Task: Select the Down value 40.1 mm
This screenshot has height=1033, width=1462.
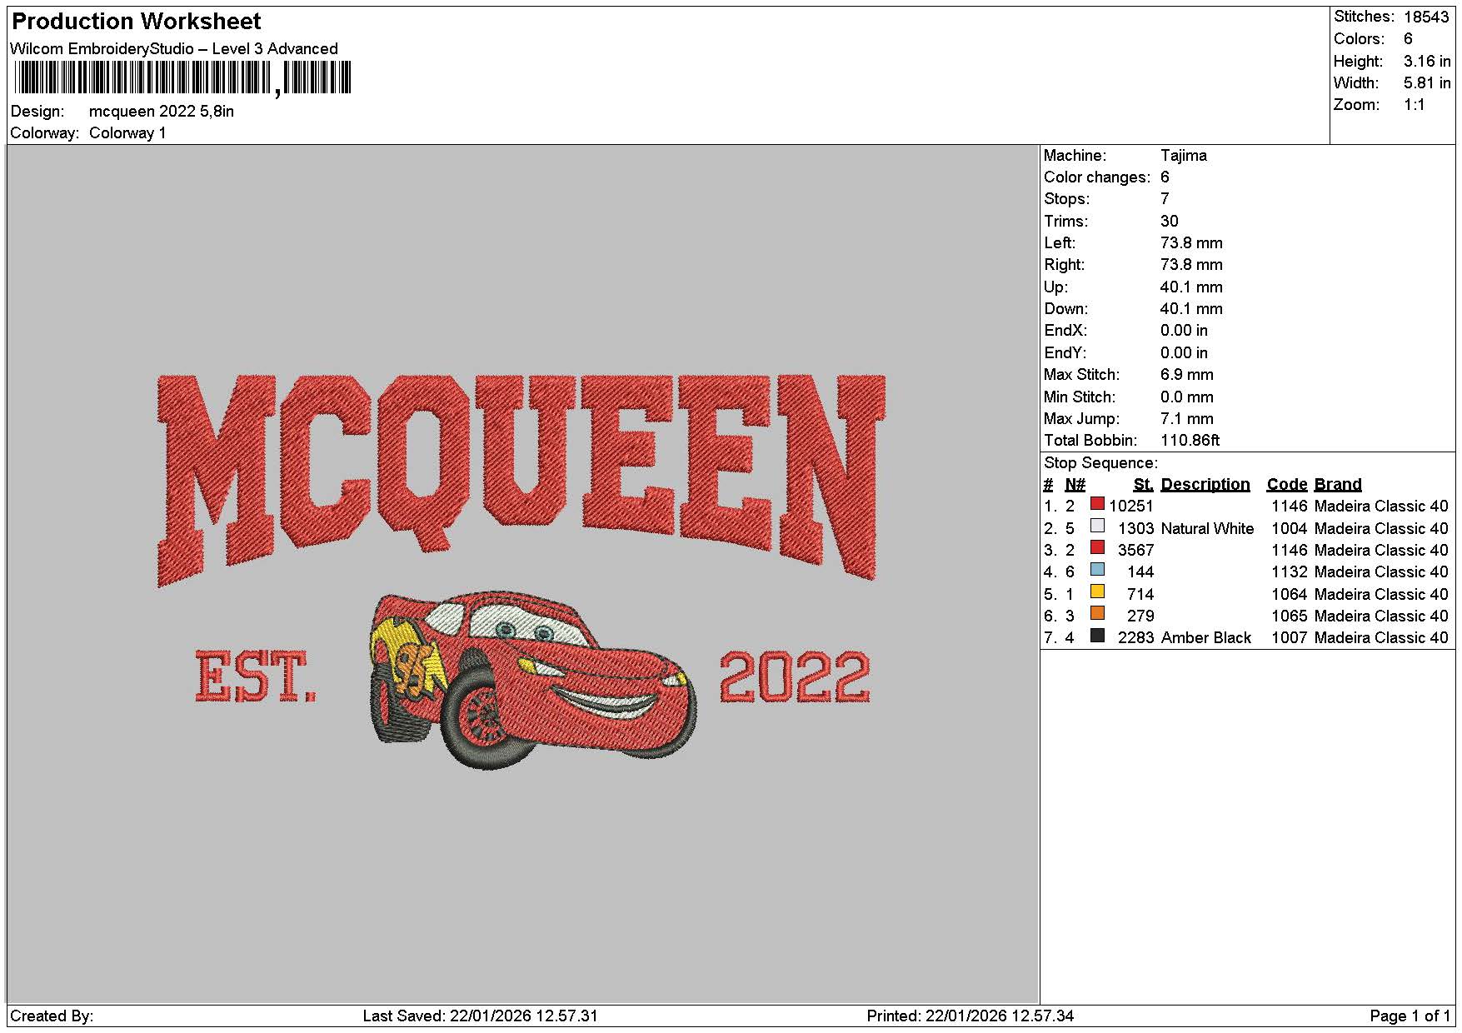Action: 1191,309
